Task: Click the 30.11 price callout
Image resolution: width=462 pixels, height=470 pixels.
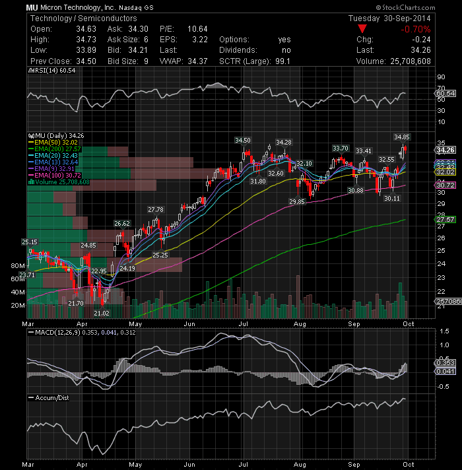Action: 392,198
